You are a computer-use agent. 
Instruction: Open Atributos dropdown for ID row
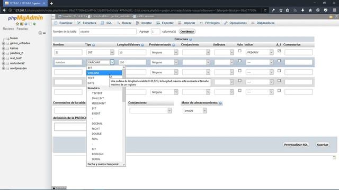click(x=224, y=52)
